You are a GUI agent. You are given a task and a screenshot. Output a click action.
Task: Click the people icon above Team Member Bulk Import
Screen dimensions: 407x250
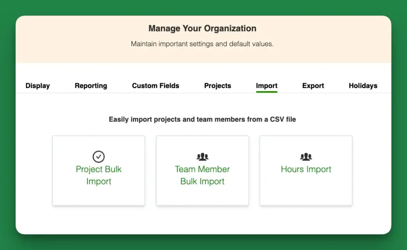click(202, 157)
